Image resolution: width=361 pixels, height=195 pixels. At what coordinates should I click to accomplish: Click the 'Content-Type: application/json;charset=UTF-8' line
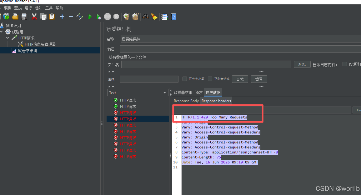point(229,152)
